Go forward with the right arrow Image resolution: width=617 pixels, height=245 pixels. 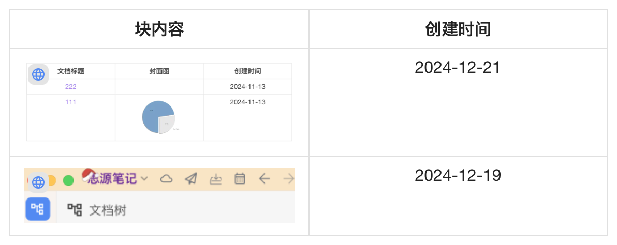(x=289, y=179)
